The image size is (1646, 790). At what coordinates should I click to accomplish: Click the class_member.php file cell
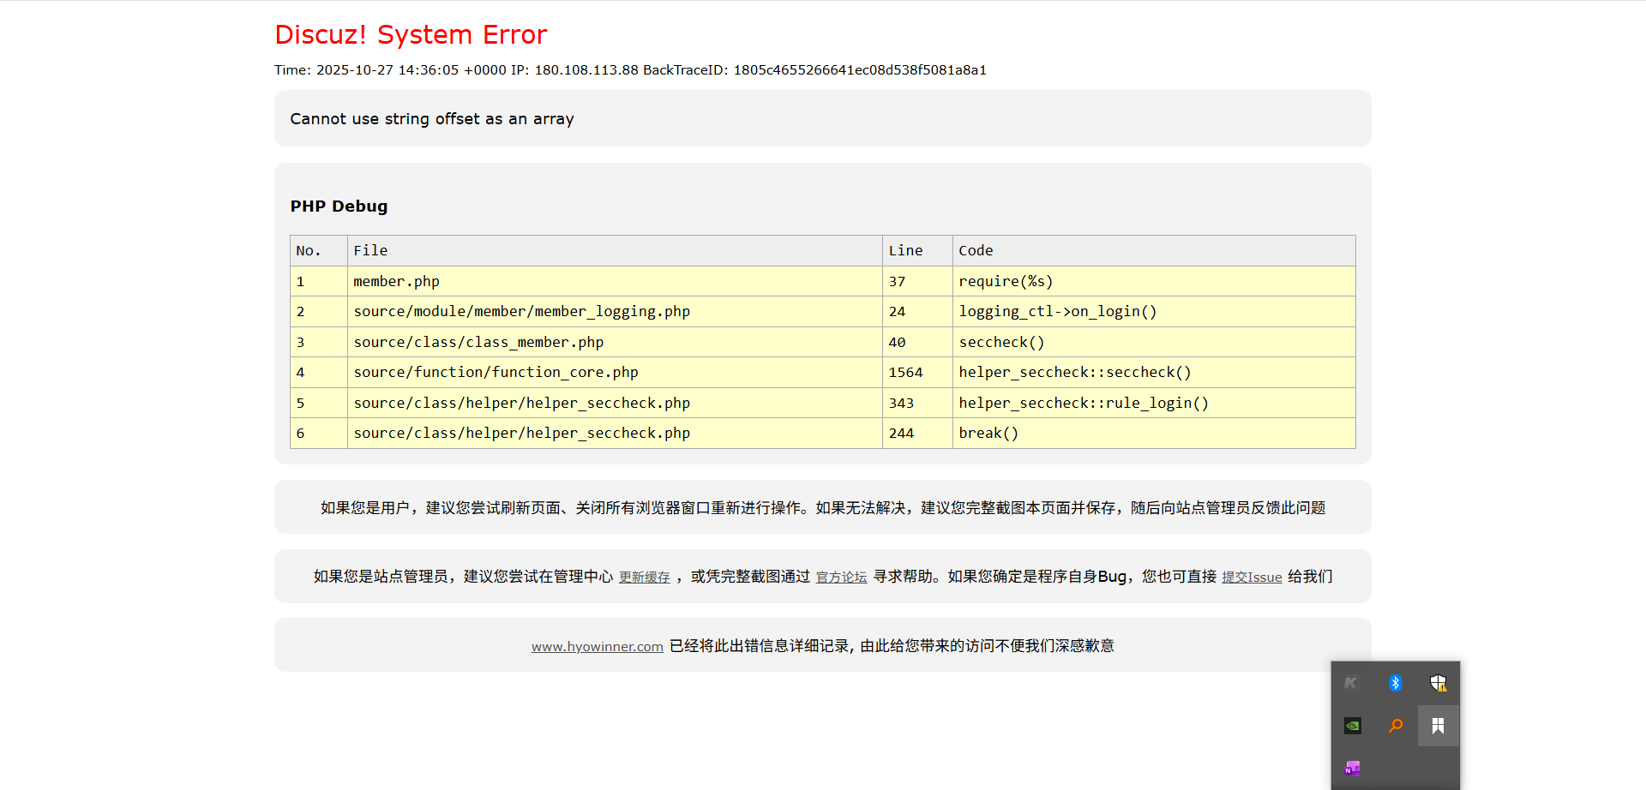(x=478, y=342)
